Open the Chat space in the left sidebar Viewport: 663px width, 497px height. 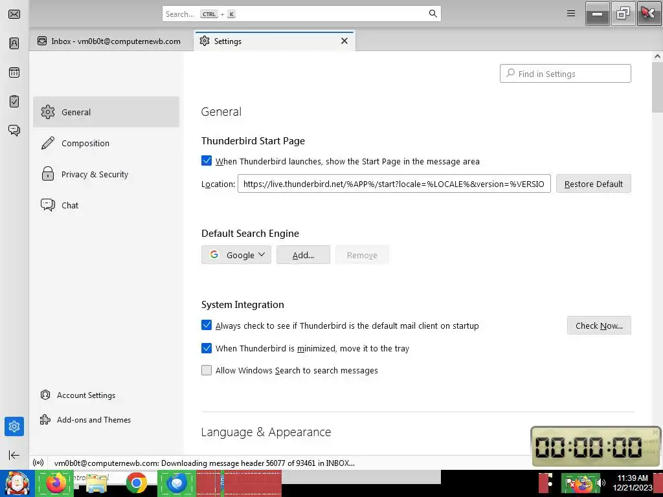[x=14, y=130]
